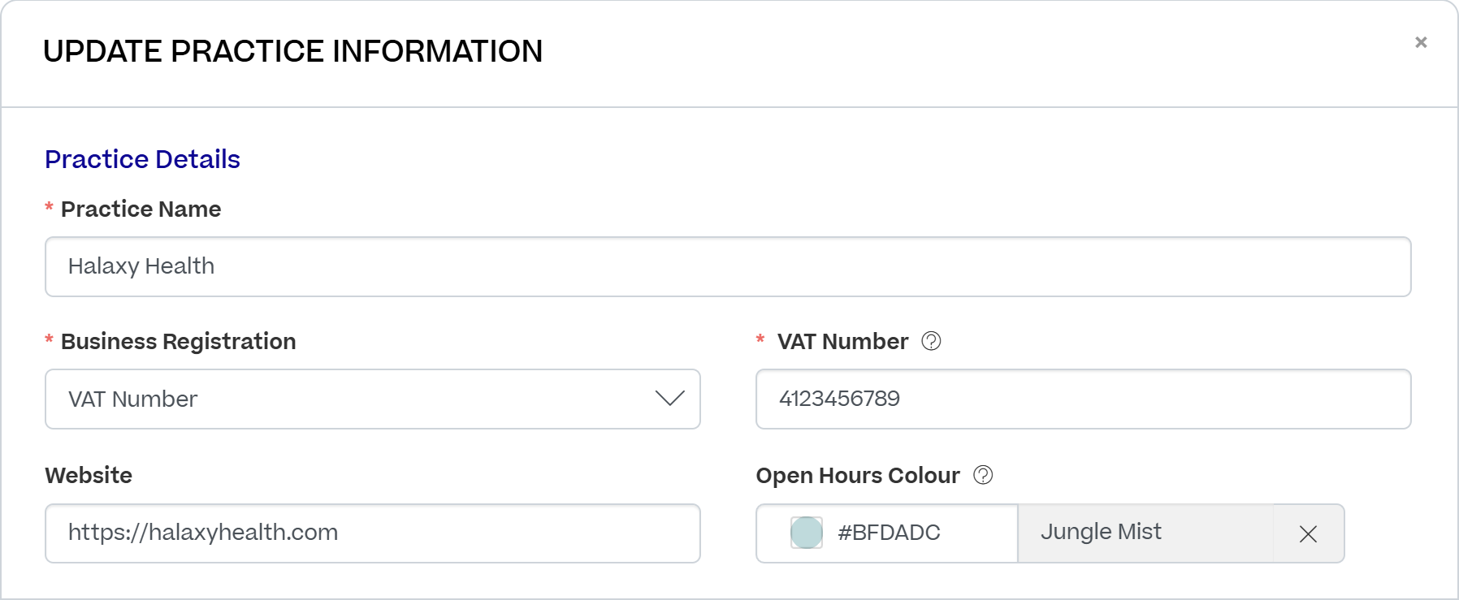The width and height of the screenshot is (1459, 600).
Task: Click the Open Hours Colour help icon
Action: [x=983, y=475]
